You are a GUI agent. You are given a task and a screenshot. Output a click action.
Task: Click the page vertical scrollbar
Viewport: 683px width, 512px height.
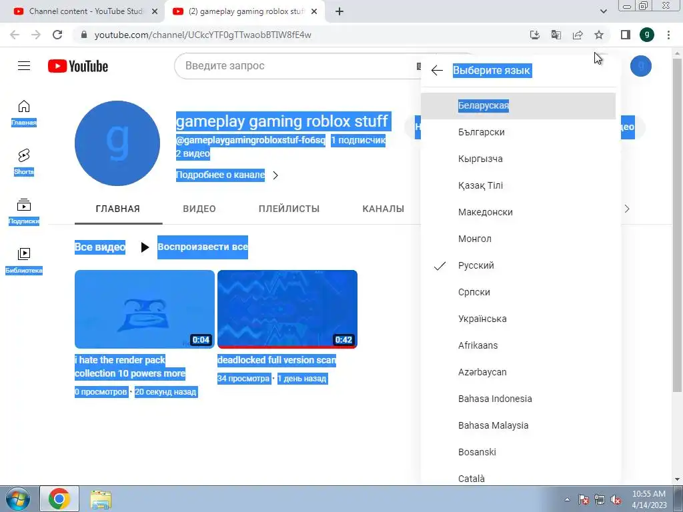[678, 224]
